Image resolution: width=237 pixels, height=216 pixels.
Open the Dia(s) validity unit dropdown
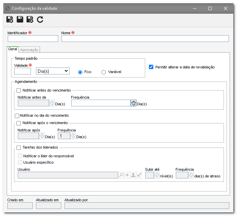click(53, 71)
